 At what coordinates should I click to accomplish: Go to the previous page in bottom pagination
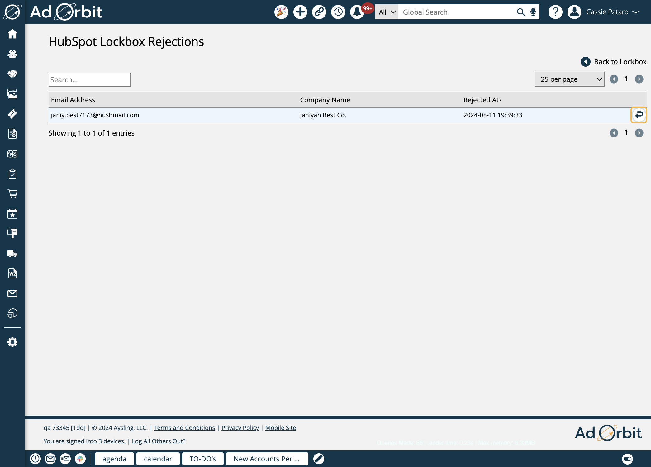coord(614,133)
